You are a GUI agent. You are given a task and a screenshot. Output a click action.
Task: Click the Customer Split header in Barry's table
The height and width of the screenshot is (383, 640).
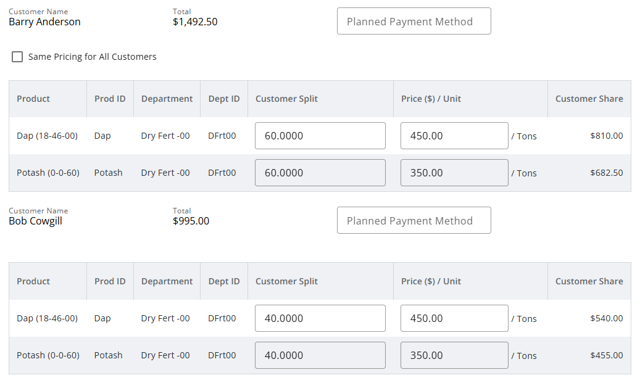click(x=286, y=99)
